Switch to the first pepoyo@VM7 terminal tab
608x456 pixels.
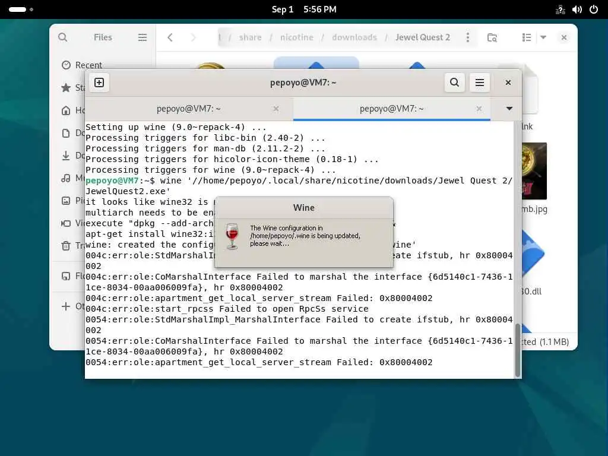pos(188,109)
